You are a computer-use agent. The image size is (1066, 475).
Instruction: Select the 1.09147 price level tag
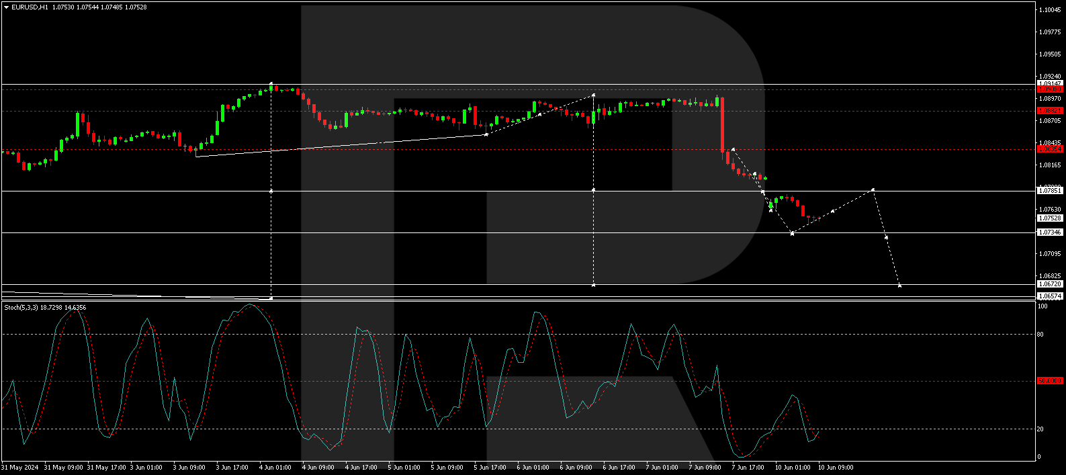coord(1050,84)
